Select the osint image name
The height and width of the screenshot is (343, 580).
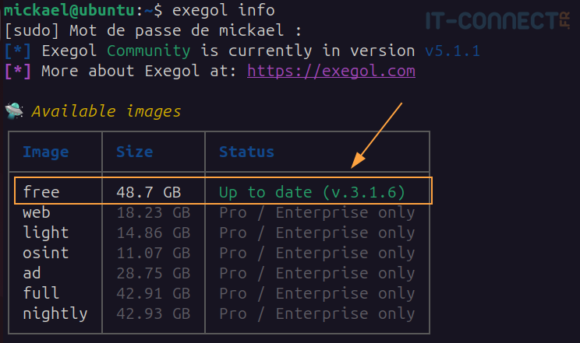pos(45,253)
